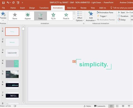This screenshot has width=133, height=108.
Task: Apply the Fly In animation effect
Action: coord(53,16)
